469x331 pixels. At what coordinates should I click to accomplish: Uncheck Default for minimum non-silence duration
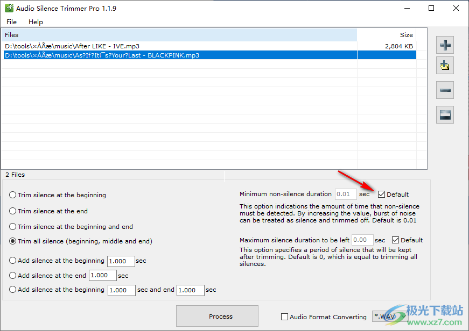[382, 195]
